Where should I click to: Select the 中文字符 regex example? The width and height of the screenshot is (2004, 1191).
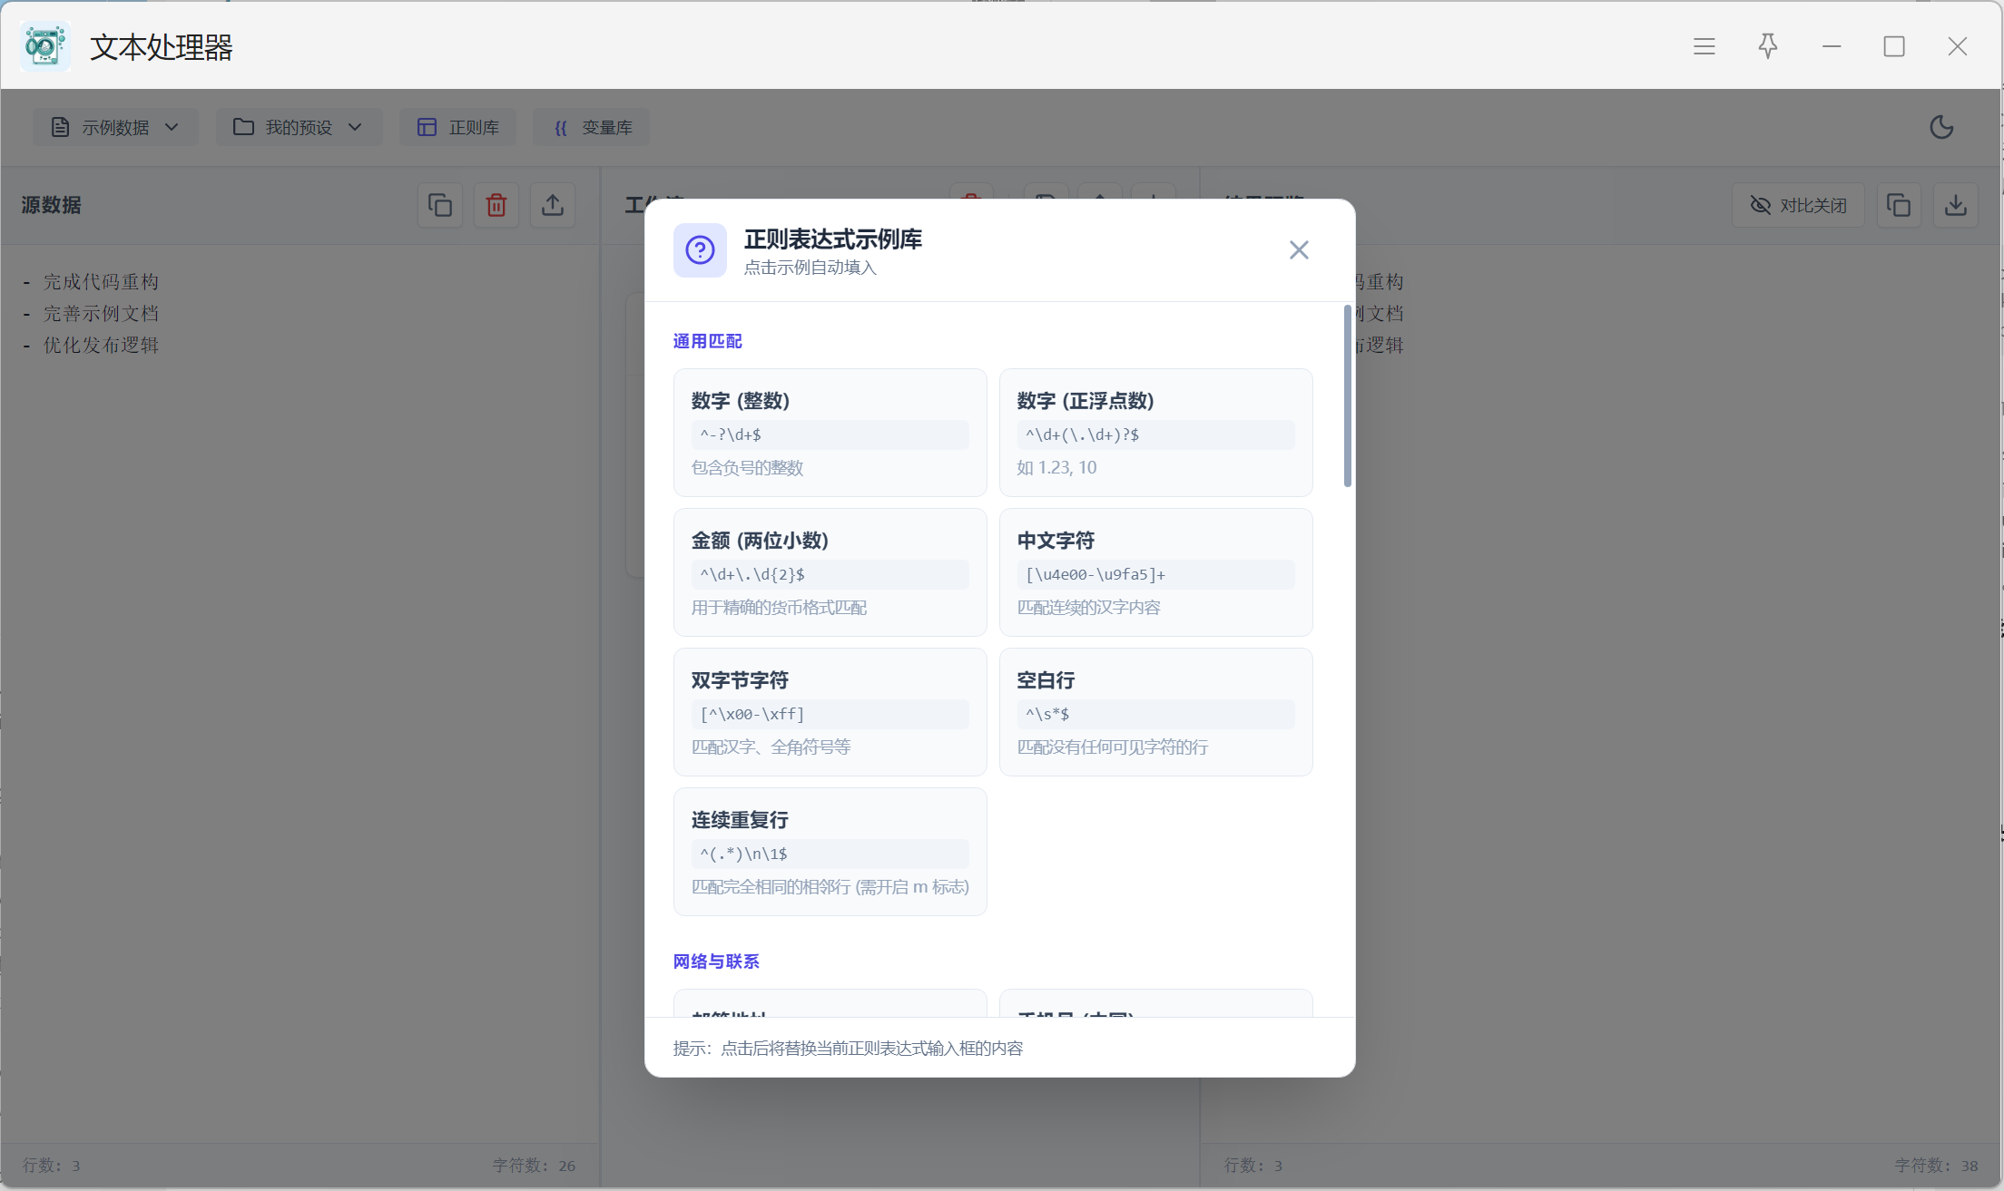pyautogui.click(x=1155, y=572)
